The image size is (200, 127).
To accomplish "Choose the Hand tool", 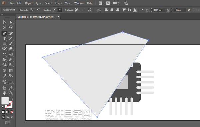I will point(4,93).
